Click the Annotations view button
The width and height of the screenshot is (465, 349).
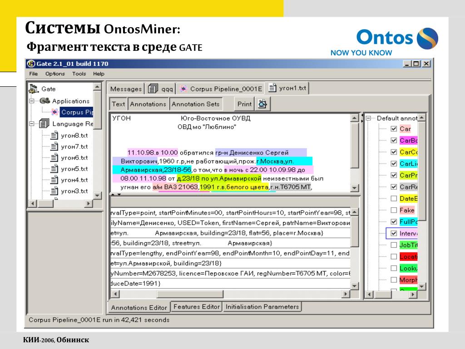click(148, 104)
